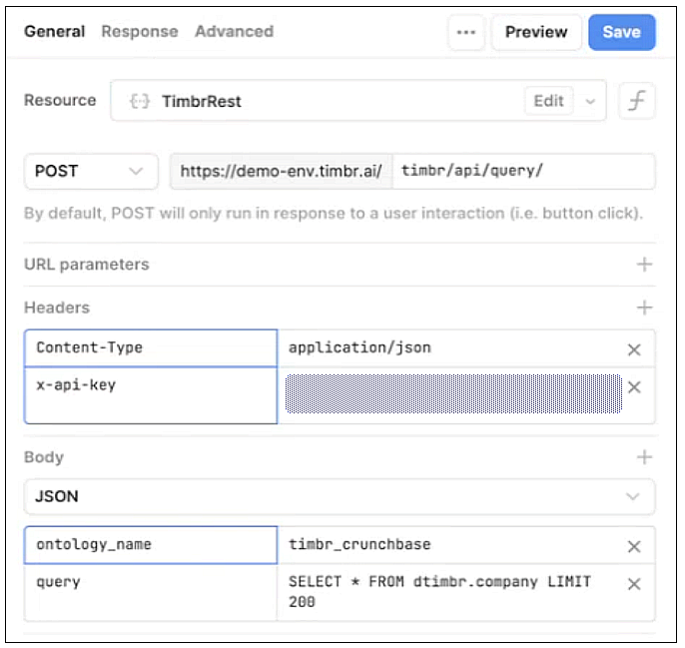Click Edit on the TimbrRest resource
The image size is (685, 648).
tap(549, 101)
